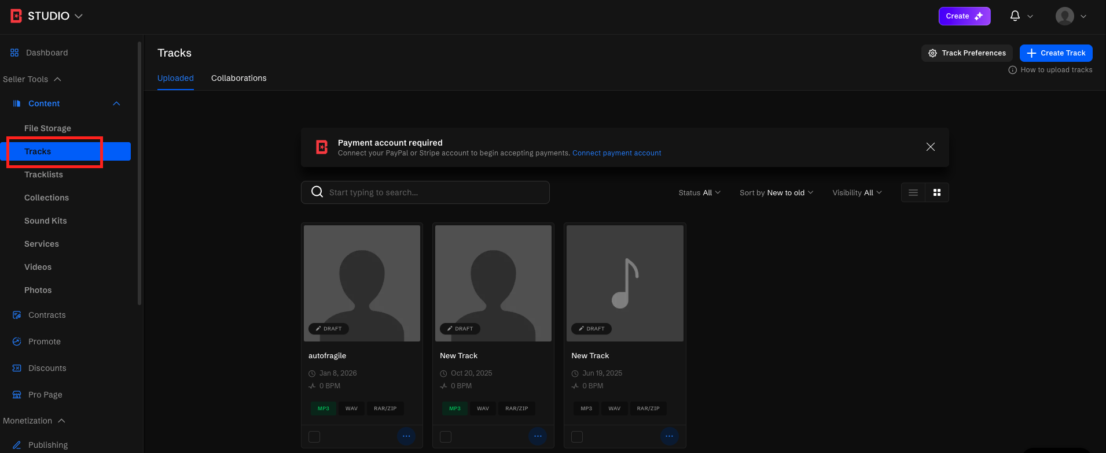Open the Contracts section in sidebar
The image size is (1106, 453).
click(47, 315)
